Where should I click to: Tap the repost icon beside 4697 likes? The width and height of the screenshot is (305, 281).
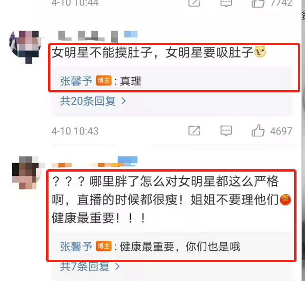[194, 131]
